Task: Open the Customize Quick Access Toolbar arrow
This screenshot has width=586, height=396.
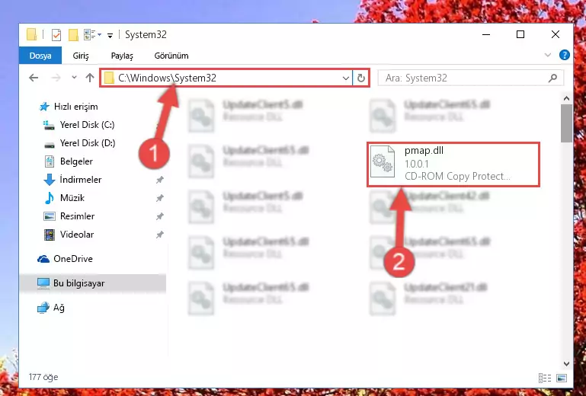Action: (x=110, y=36)
